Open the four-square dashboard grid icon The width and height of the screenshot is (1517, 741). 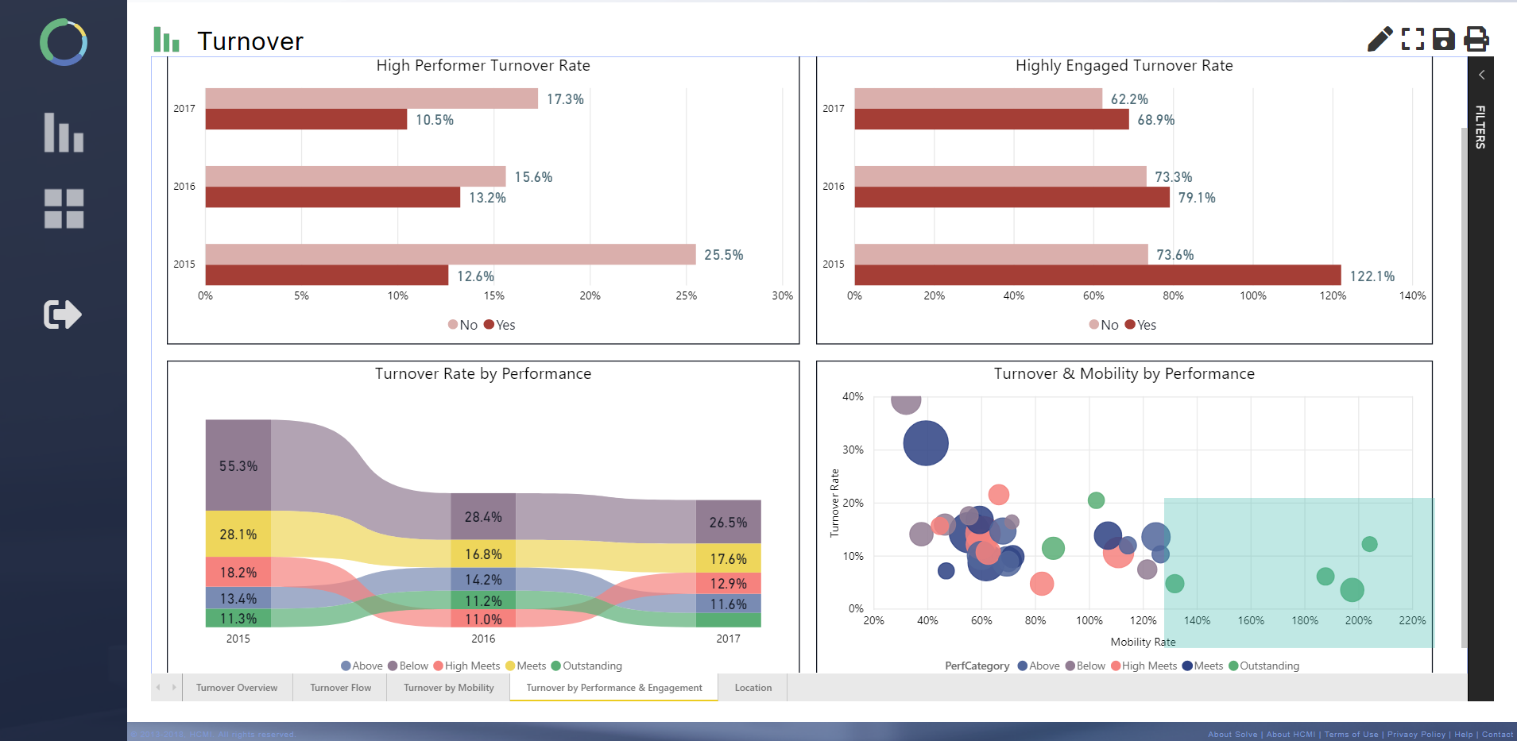[64, 209]
